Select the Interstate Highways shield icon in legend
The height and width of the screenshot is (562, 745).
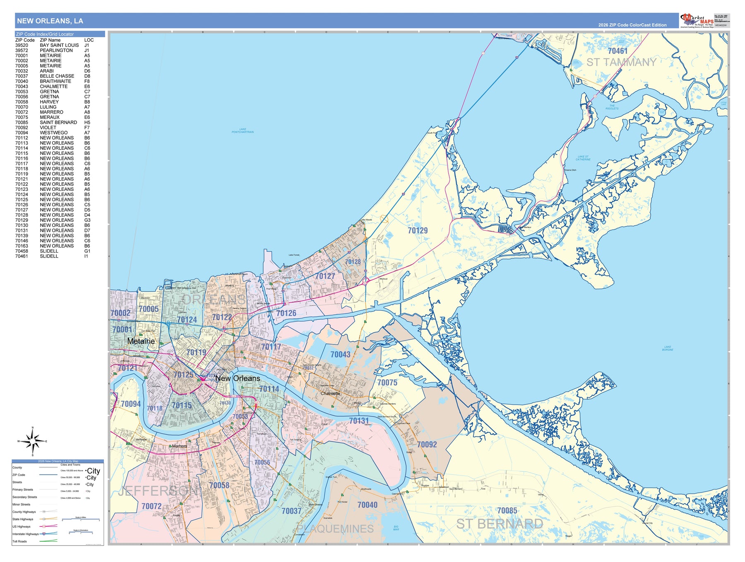pyautogui.click(x=44, y=534)
